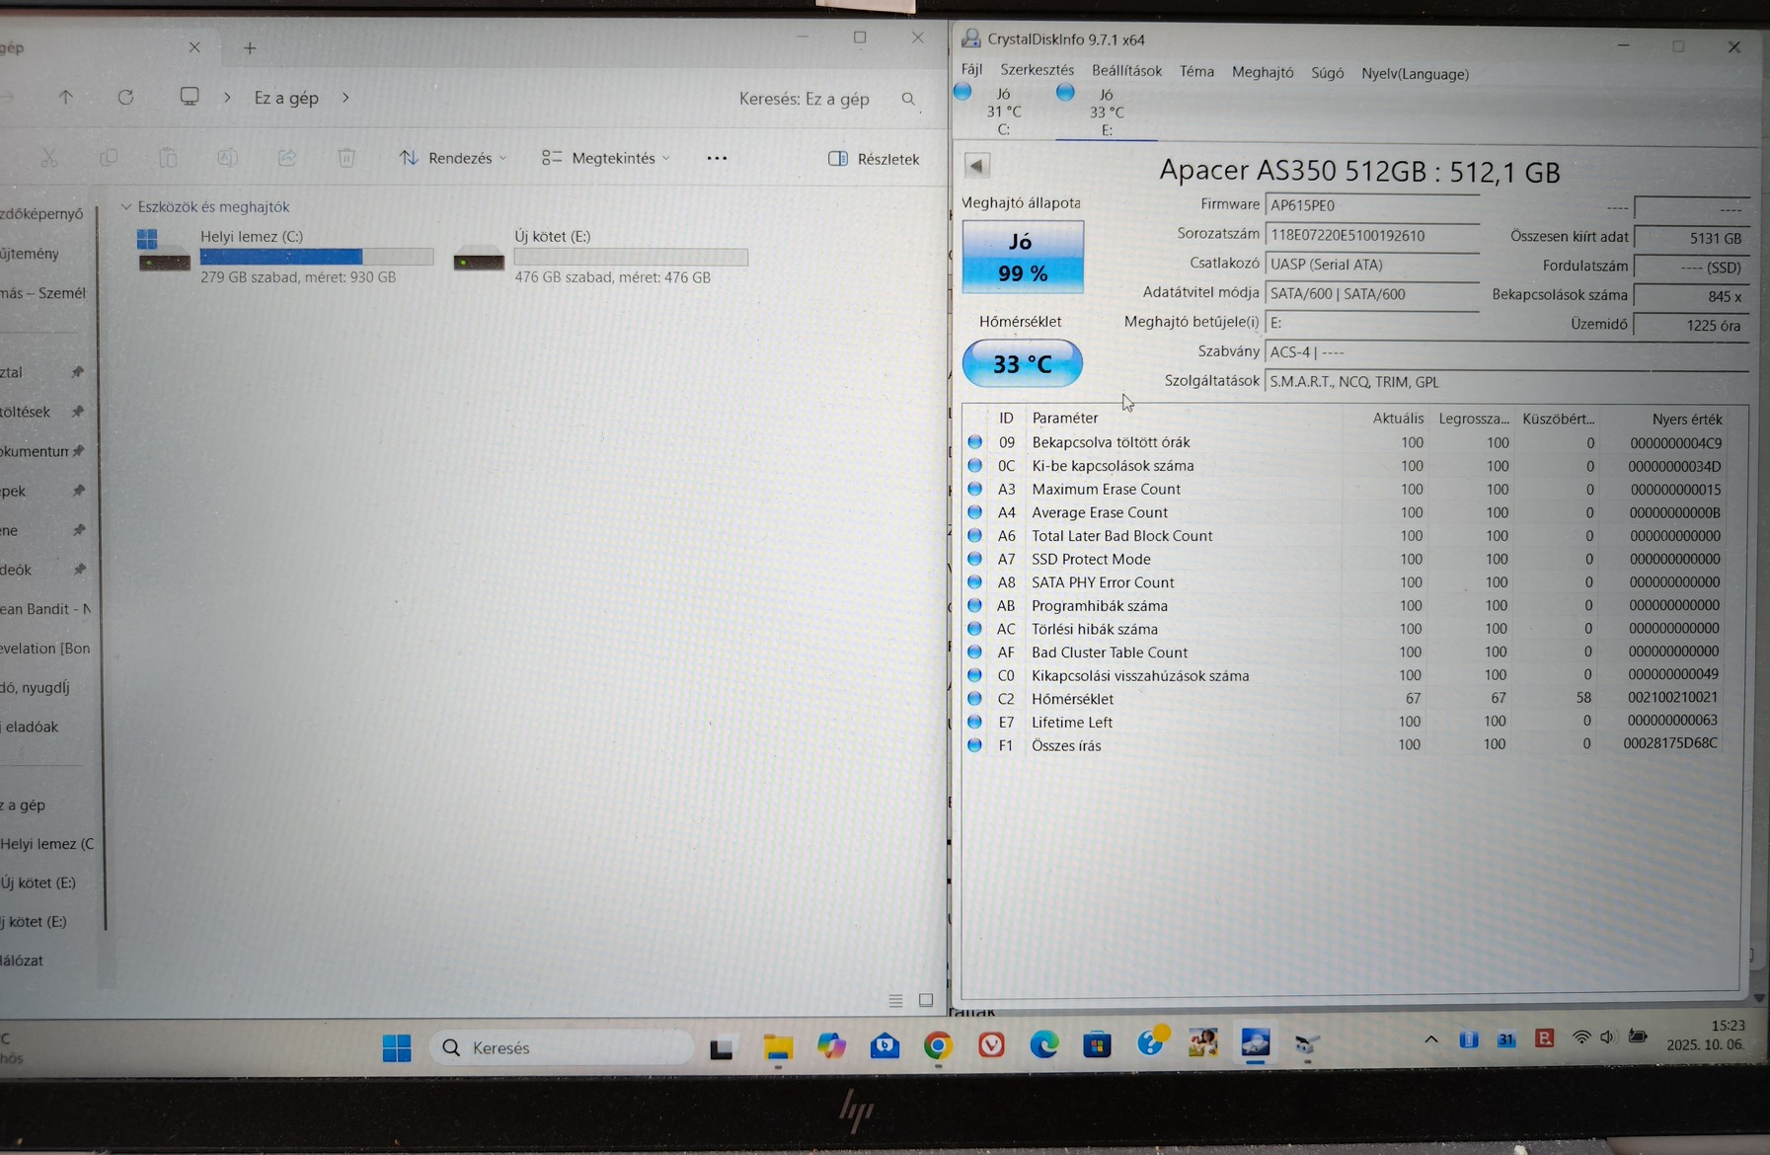Expand the chevron before Ez a gép
1770x1155 pixels.
click(x=227, y=98)
